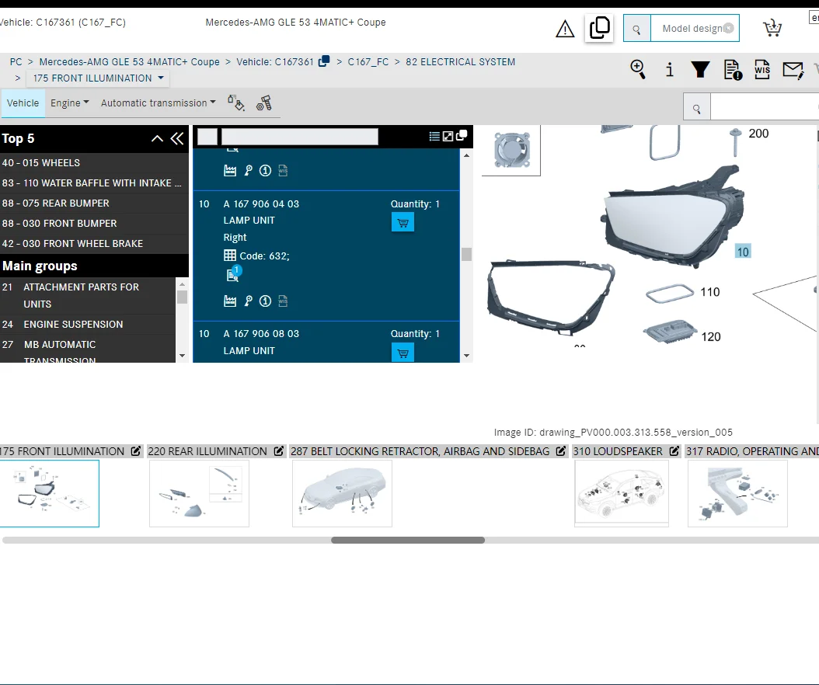The image size is (819, 685).
Task: Click the expand panel icon in parts header
Action: [x=448, y=136]
